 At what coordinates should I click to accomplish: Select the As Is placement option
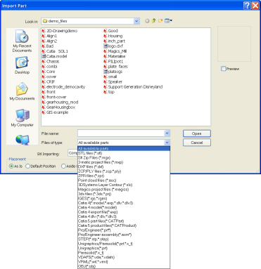click(11, 166)
